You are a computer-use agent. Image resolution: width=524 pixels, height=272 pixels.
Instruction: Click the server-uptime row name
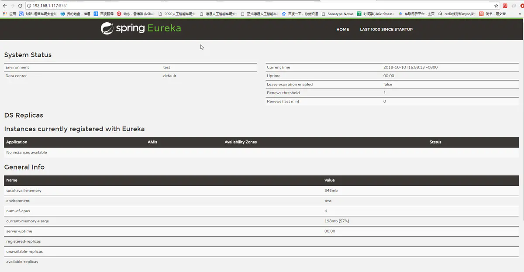point(19,231)
